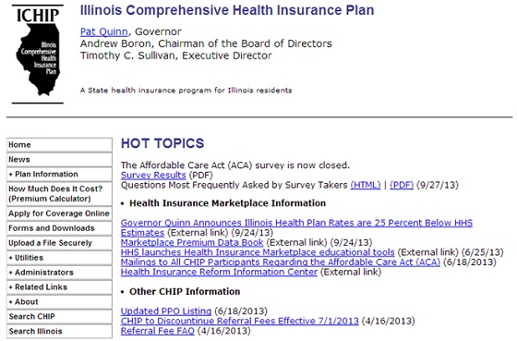Expand the Related Links menu
This screenshot has height=341, width=517.
tap(59, 287)
